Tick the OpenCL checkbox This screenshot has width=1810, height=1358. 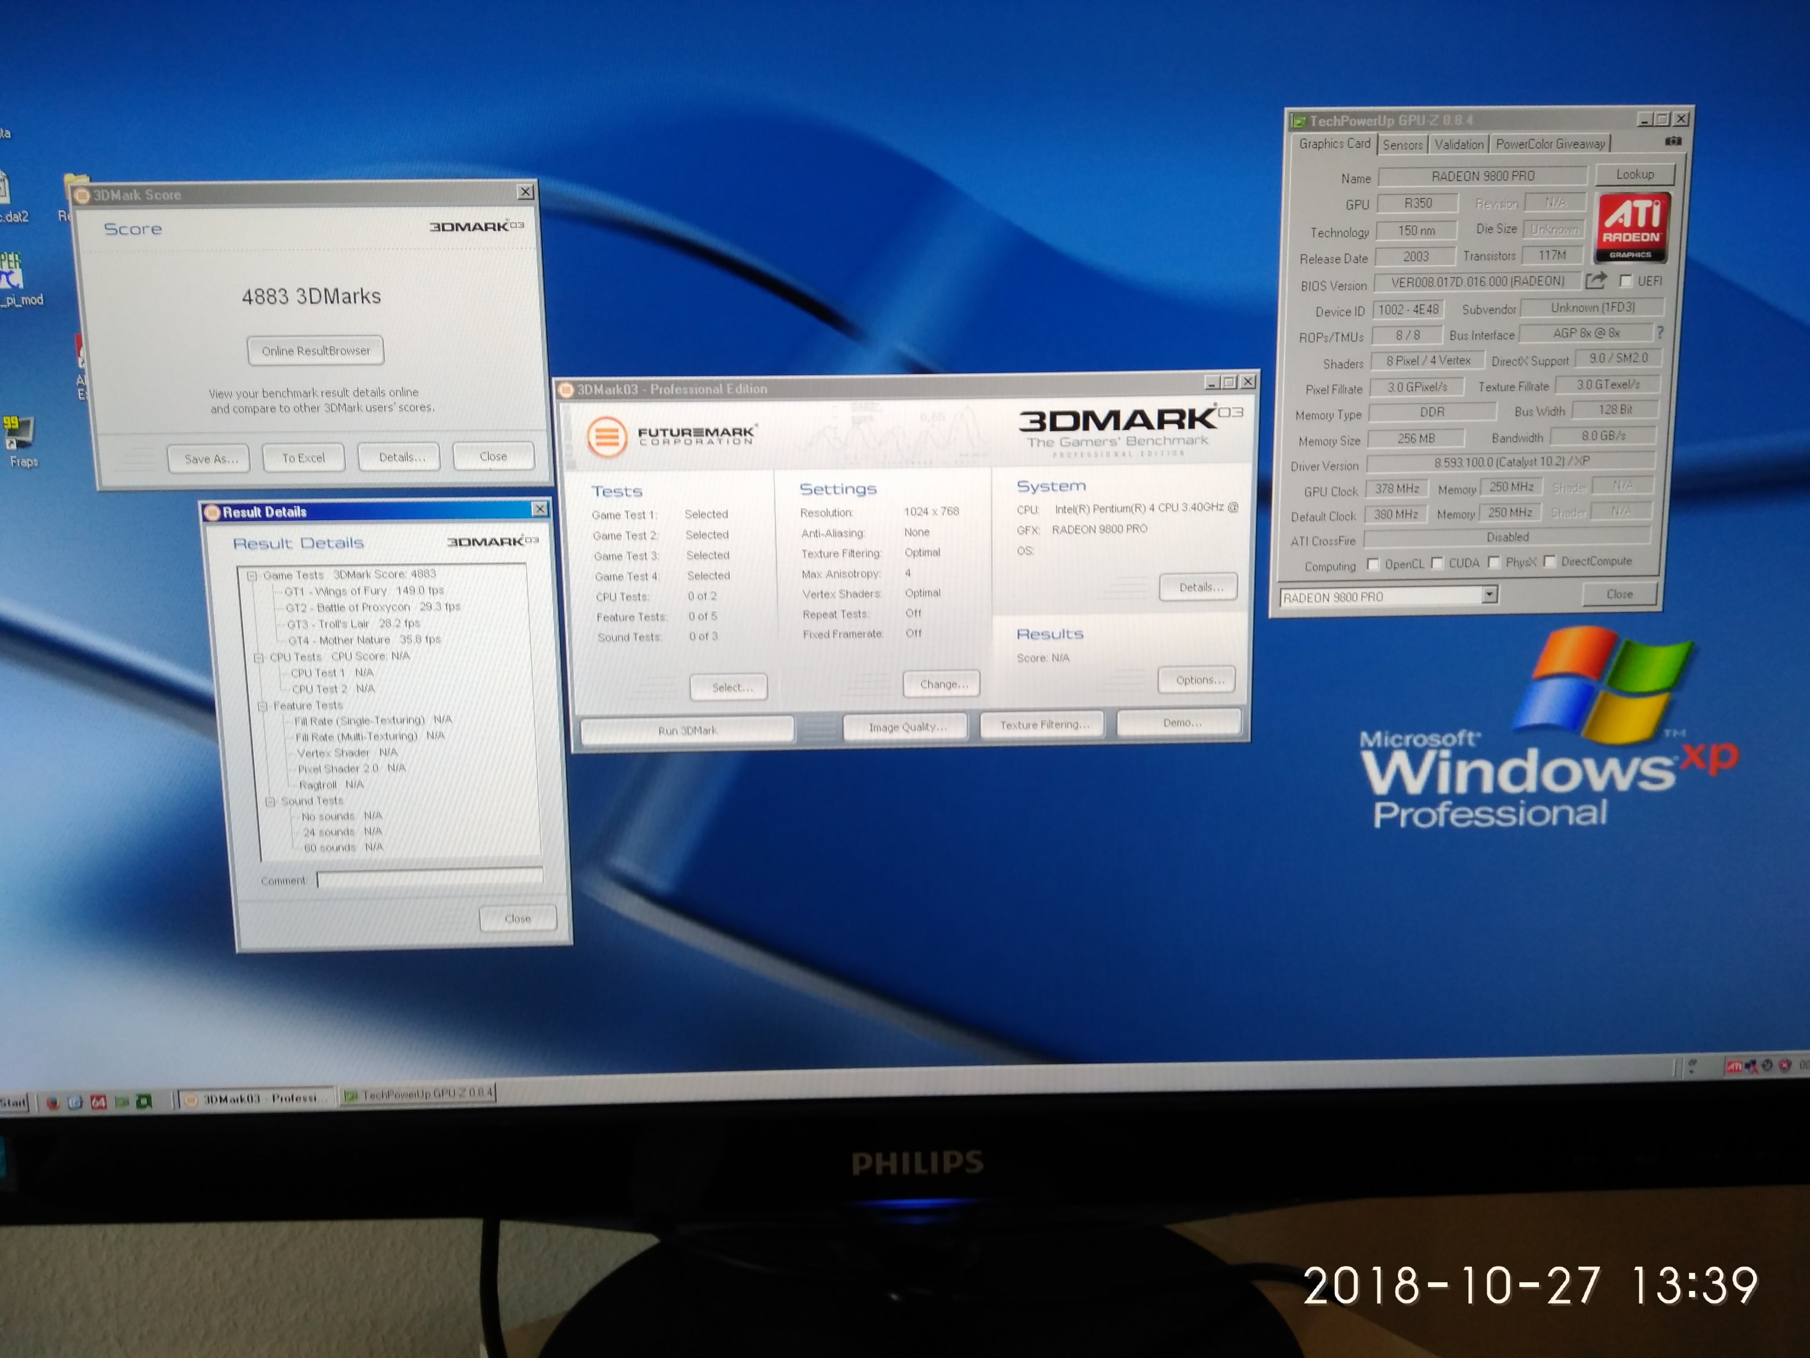pos(1373,564)
